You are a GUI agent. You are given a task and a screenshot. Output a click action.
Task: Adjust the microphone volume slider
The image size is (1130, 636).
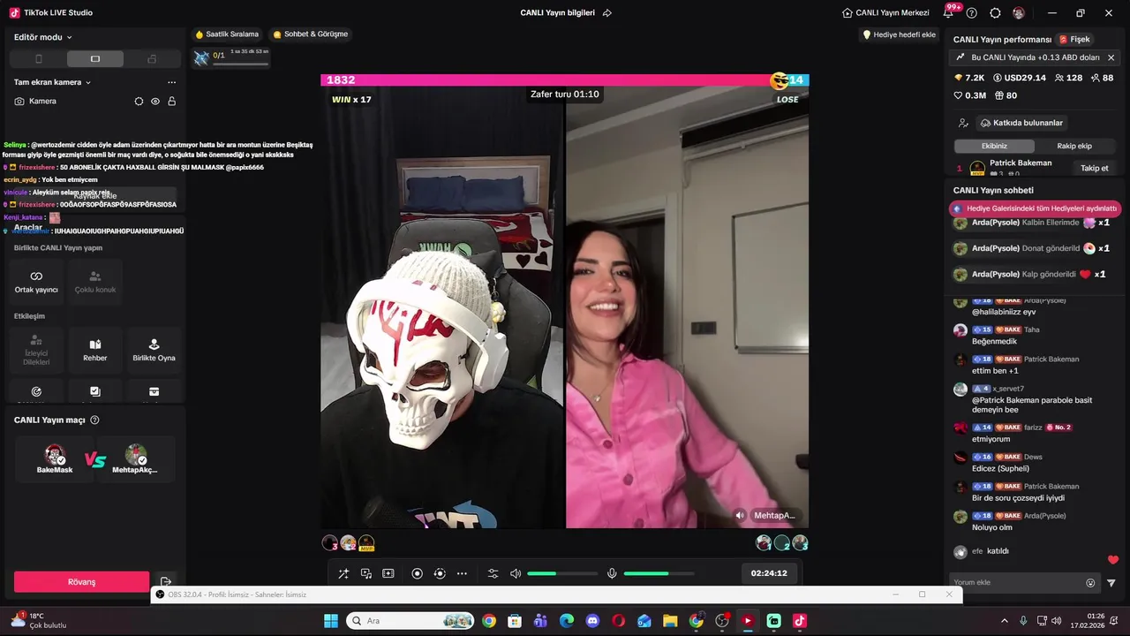pos(659,573)
